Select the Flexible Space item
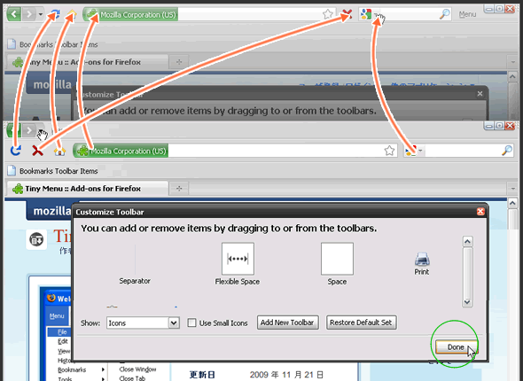 tap(238, 264)
